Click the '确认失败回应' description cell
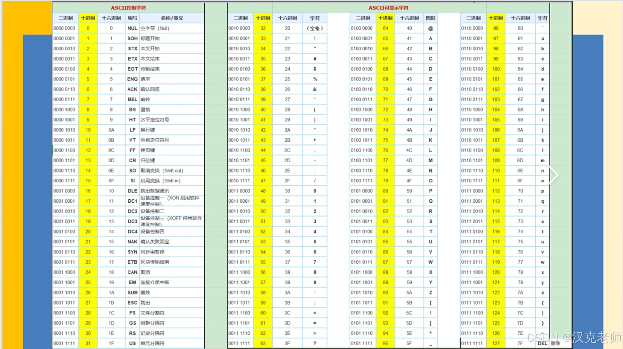The height and width of the screenshot is (349, 623). pos(172,241)
